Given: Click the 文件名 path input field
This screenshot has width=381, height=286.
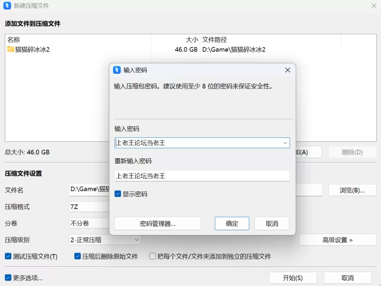Looking at the screenshot, I should pyautogui.click(x=90, y=190).
